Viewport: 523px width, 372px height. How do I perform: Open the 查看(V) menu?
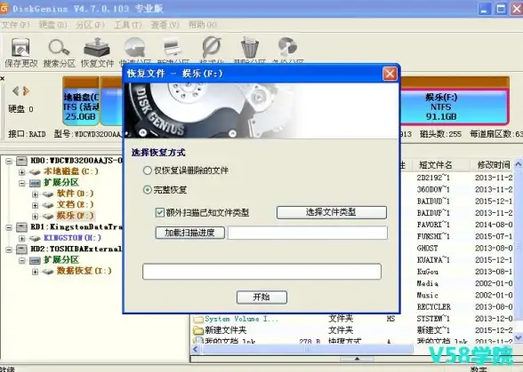(165, 25)
